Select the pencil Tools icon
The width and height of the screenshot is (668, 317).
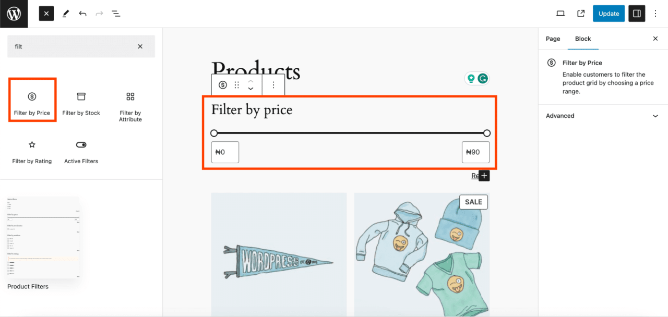tap(65, 14)
